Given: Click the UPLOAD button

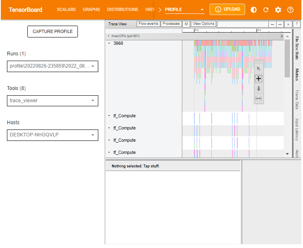Looking at the screenshot, I should (x=227, y=9).
